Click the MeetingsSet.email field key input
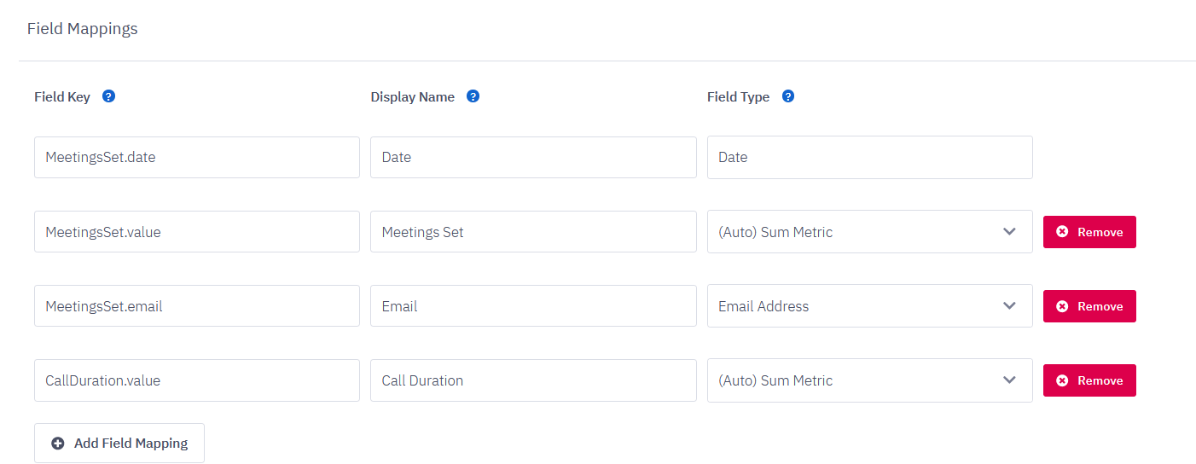The height and width of the screenshot is (464, 1196). [x=196, y=306]
